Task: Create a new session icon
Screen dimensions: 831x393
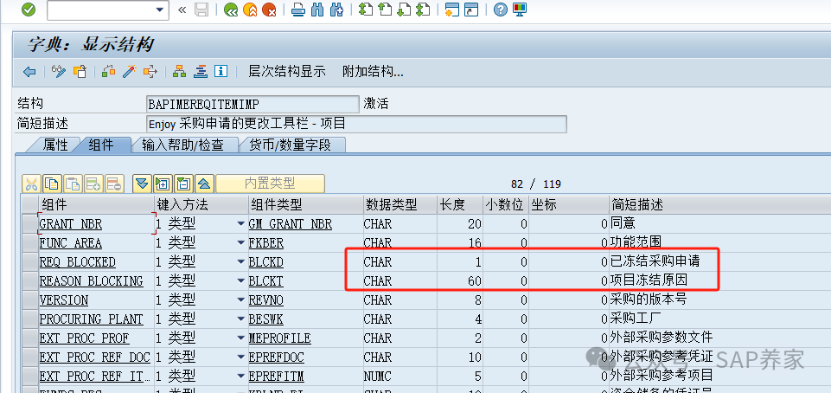Action: pyautogui.click(x=452, y=10)
